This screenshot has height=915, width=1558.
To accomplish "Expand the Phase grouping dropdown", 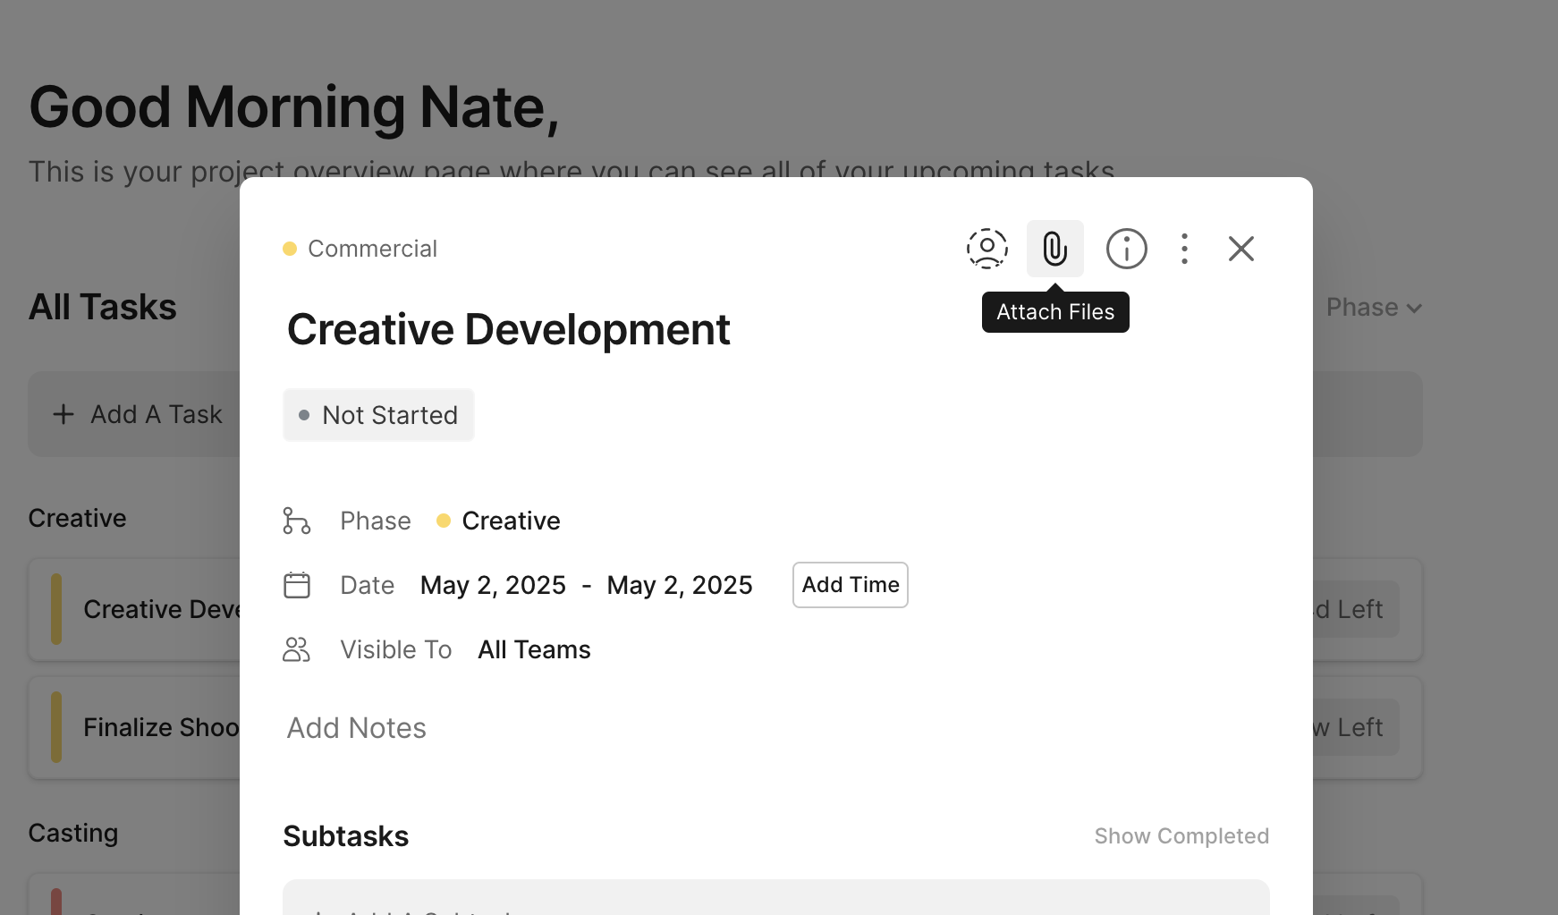I will coord(1373,308).
